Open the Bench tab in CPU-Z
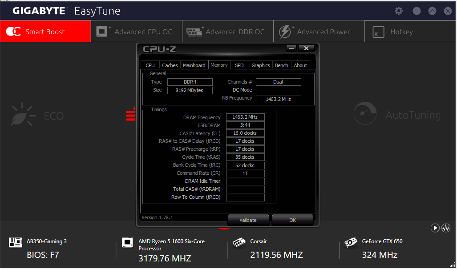The height and width of the screenshot is (269, 457). [x=282, y=65]
